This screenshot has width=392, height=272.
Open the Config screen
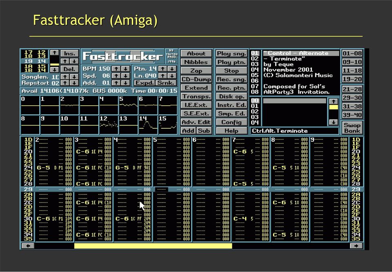click(232, 122)
